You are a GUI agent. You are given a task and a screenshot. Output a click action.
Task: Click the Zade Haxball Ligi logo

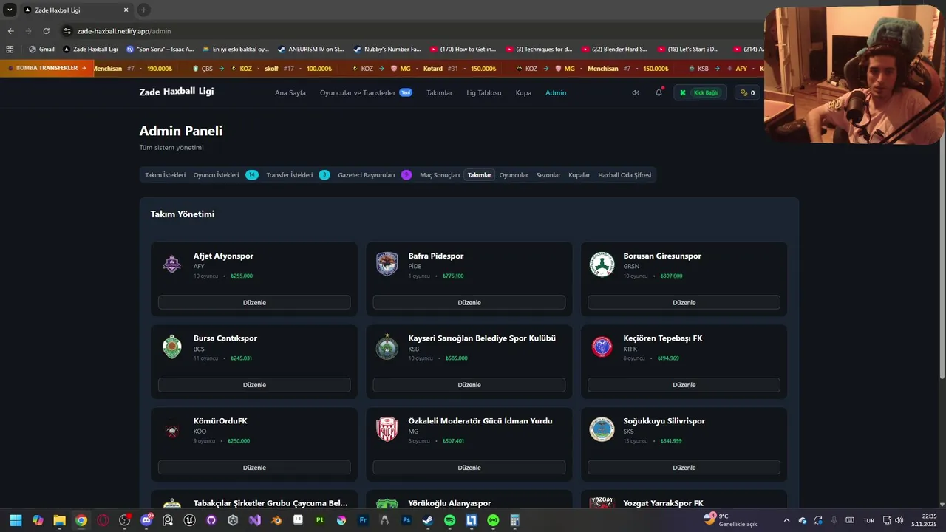tap(177, 92)
